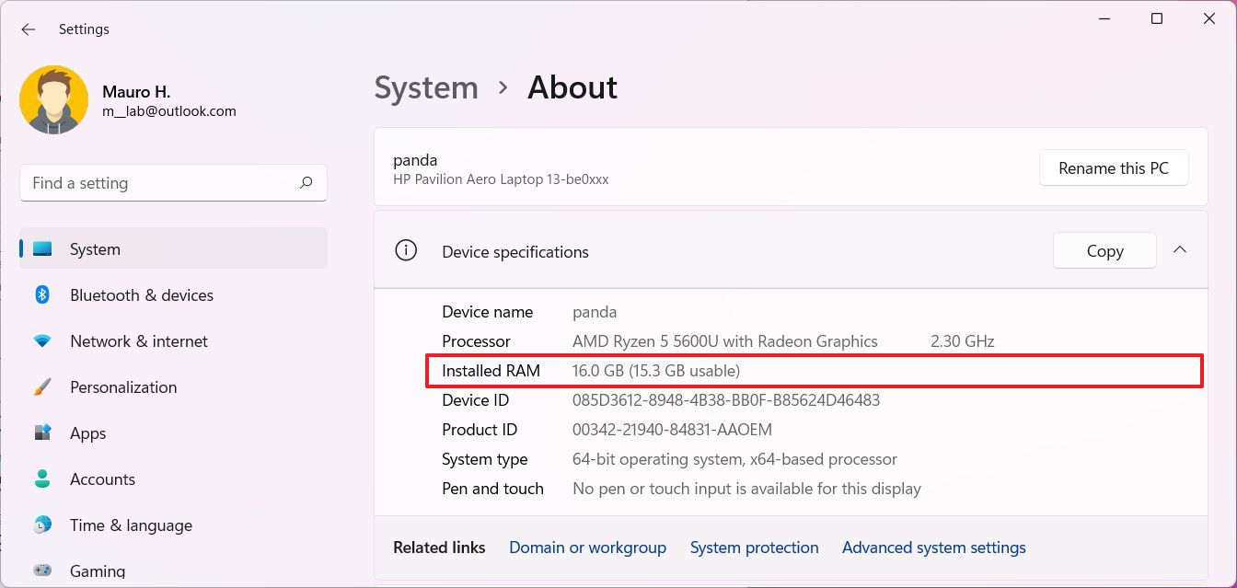Open Bluetooth & devices settings

(141, 294)
